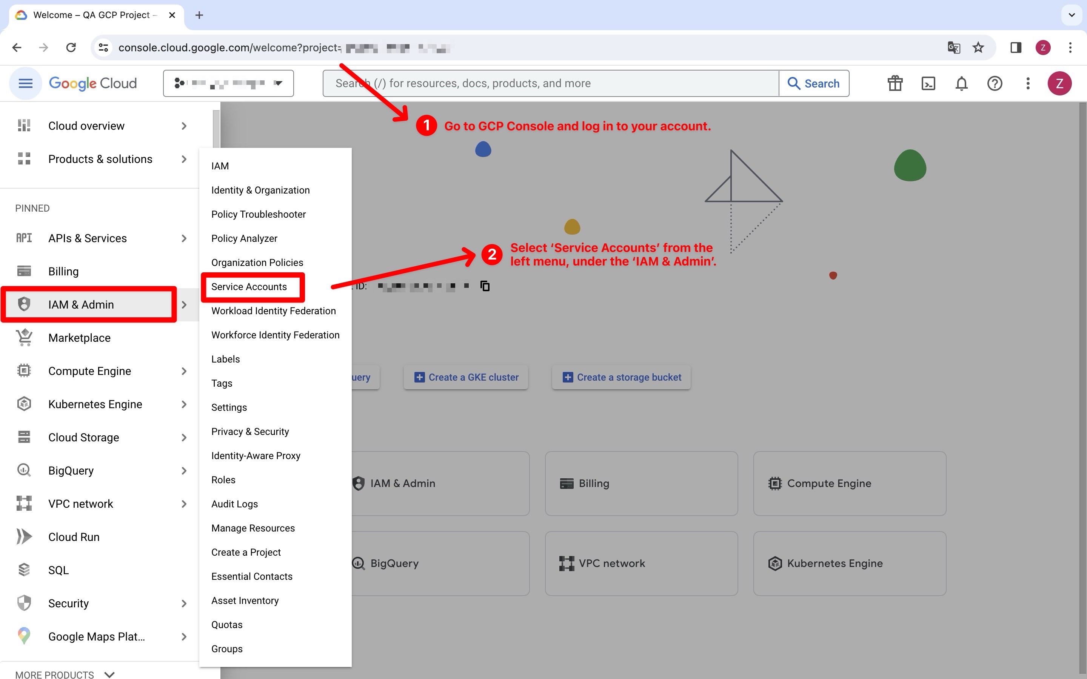Screen dimensions: 1087x679
Task: Open the console three-dot settings menu
Action: pos(1028,83)
